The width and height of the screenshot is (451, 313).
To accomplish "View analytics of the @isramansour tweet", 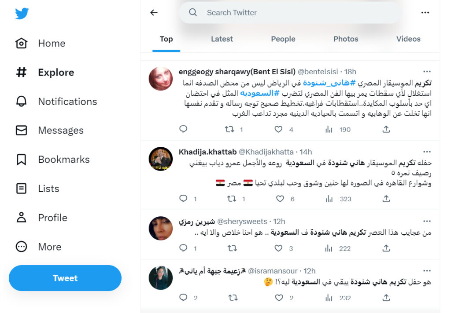I will [329, 298].
